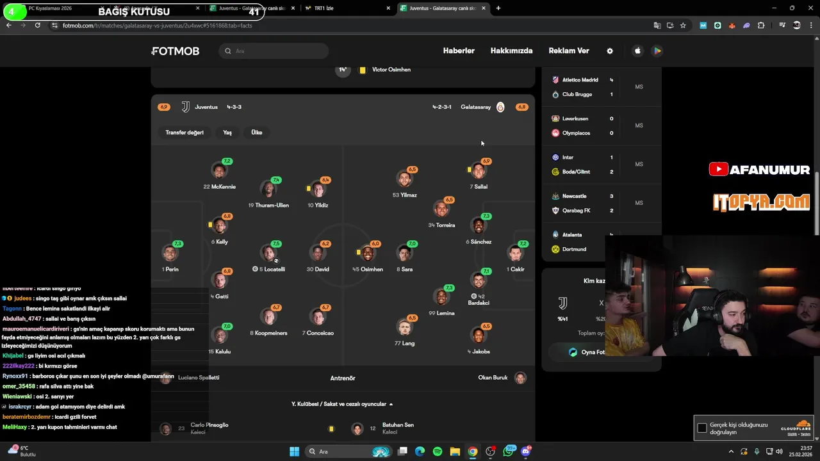Open Atalanta vs Dortmund match
Screen dimensions: 820x461
(601, 242)
